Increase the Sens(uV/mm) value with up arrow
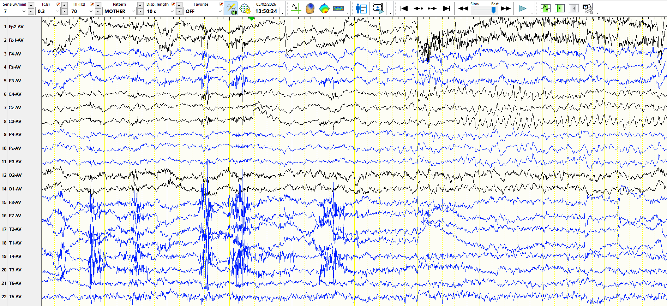This screenshot has height=306, width=667. click(31, 5)
